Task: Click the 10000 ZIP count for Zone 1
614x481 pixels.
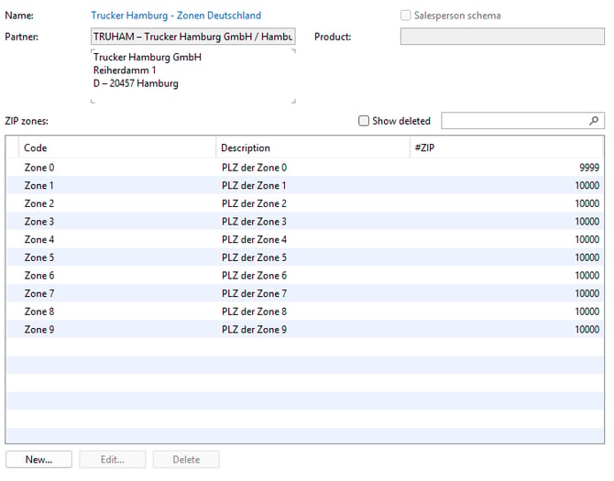Action: pos(587,185)
